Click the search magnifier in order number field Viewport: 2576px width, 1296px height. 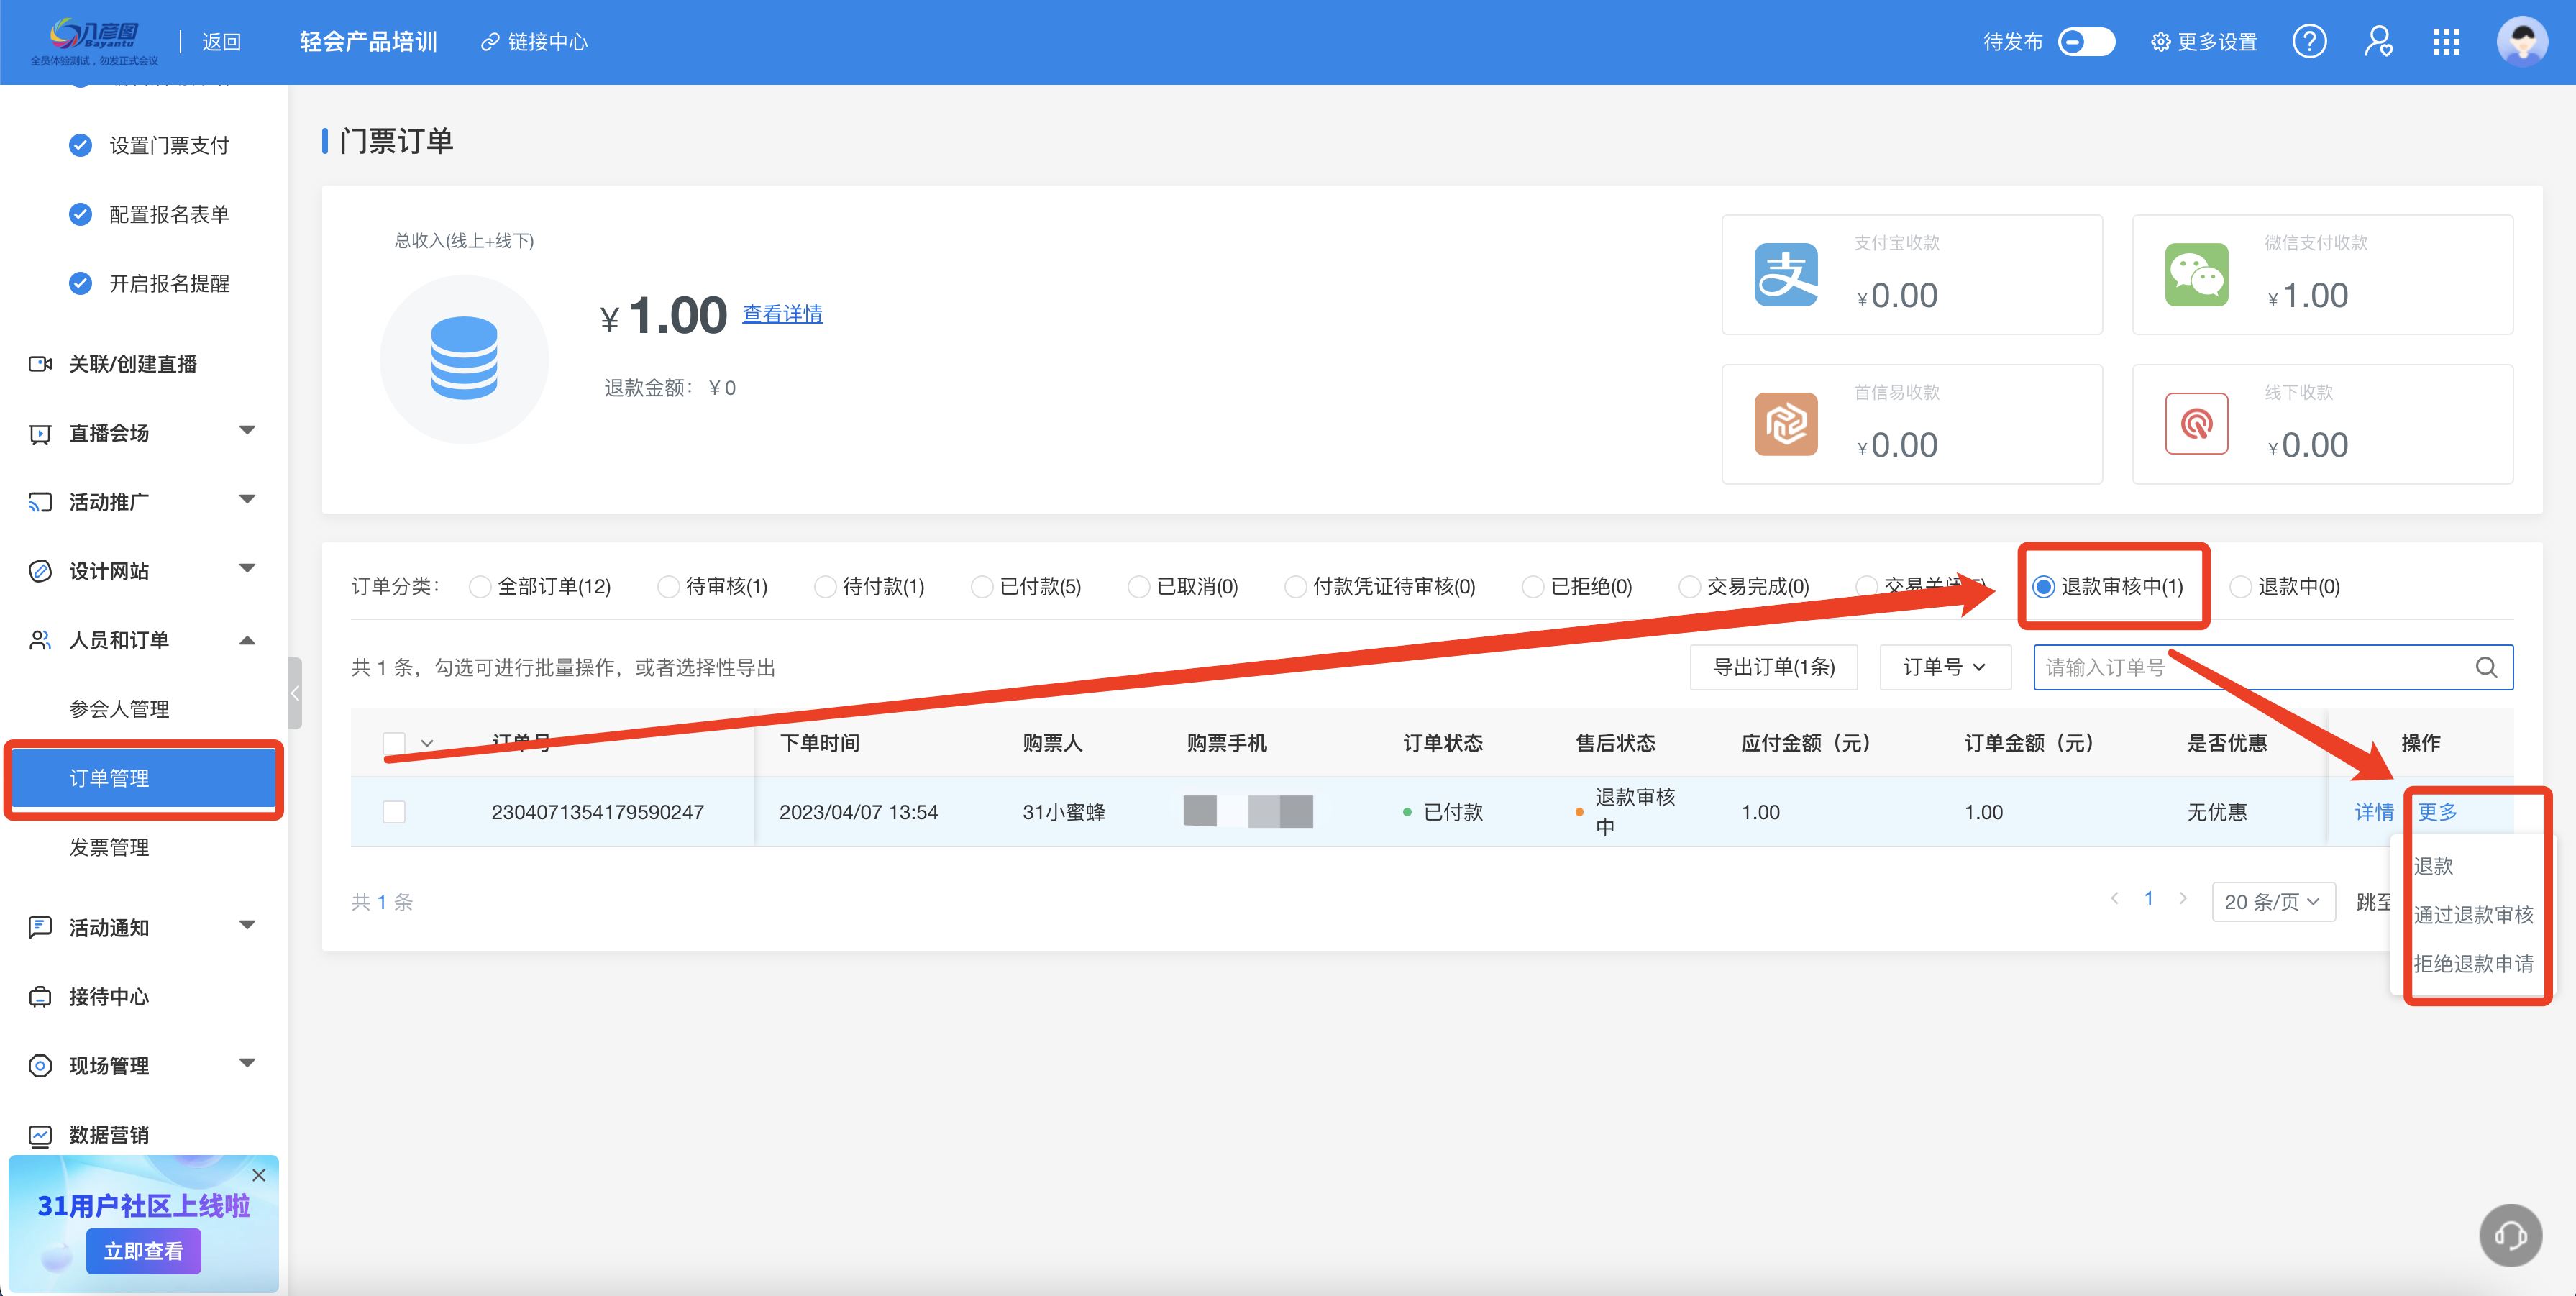click(x=2486, y=667)
